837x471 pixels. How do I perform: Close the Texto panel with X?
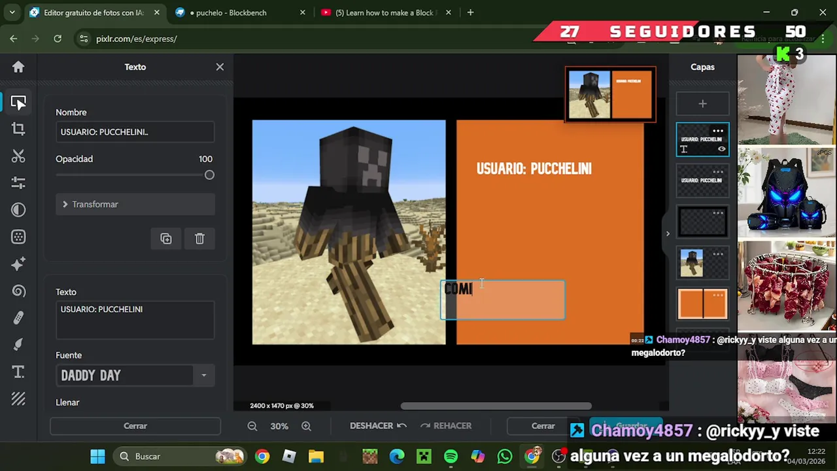220,67
